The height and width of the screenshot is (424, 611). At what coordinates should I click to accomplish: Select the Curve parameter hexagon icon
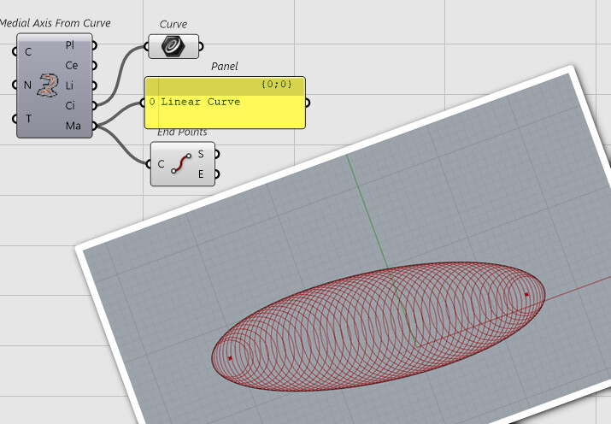(x=173, y=46)
